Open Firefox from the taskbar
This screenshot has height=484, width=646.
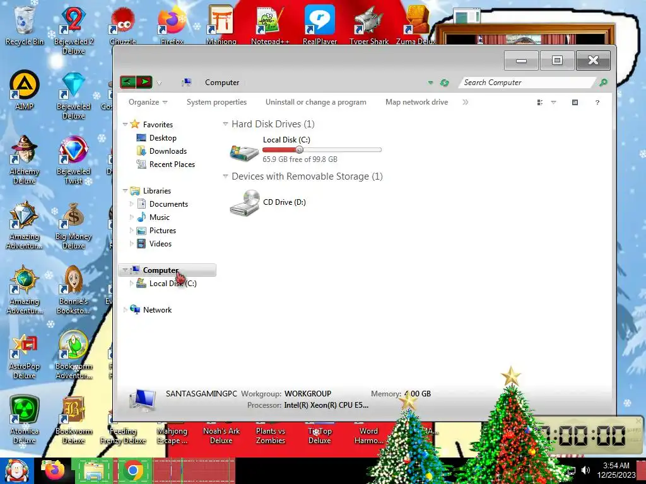55,470
